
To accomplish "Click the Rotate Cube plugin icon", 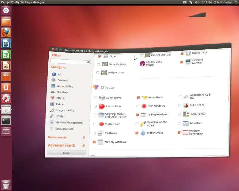I will point(188,53).
